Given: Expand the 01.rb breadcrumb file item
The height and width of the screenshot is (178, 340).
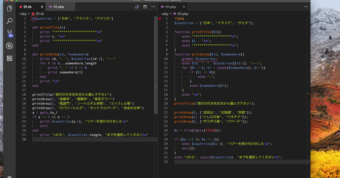Looking at the screenshot, I should (40, 14).
